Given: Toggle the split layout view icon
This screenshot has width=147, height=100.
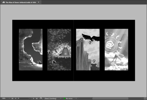Looking at the screenshot, I should 145,98.
